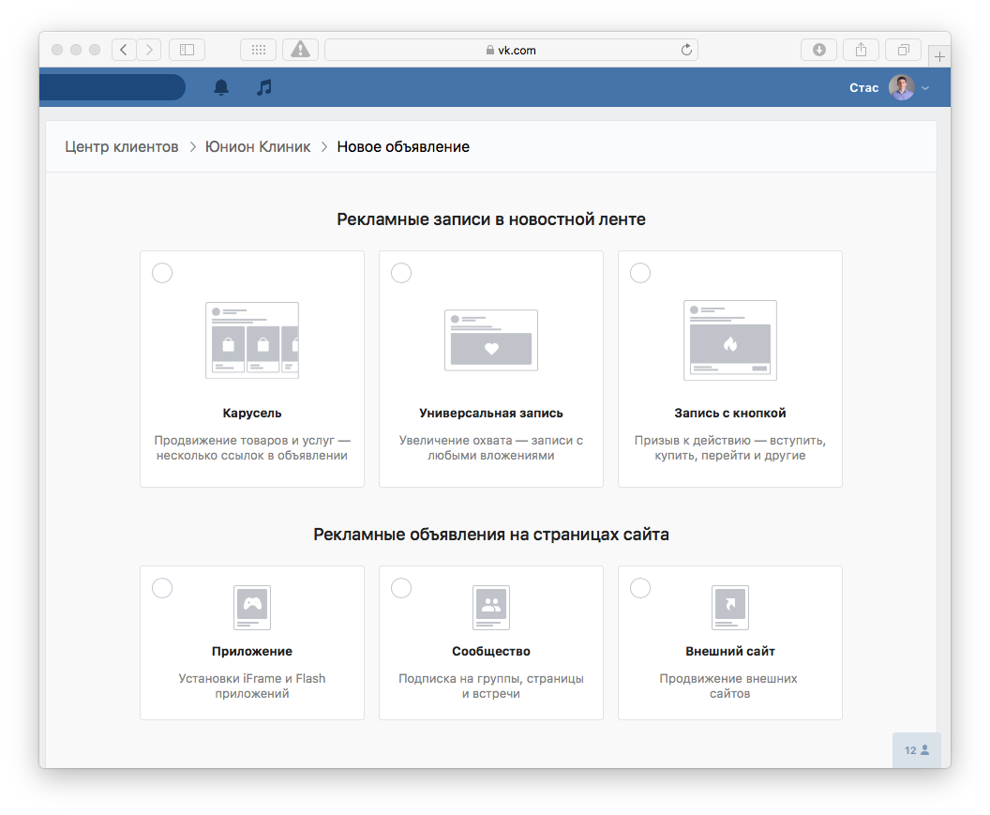
Task: Select the Универсальная запись radio button
Action: tap(401, 273)
